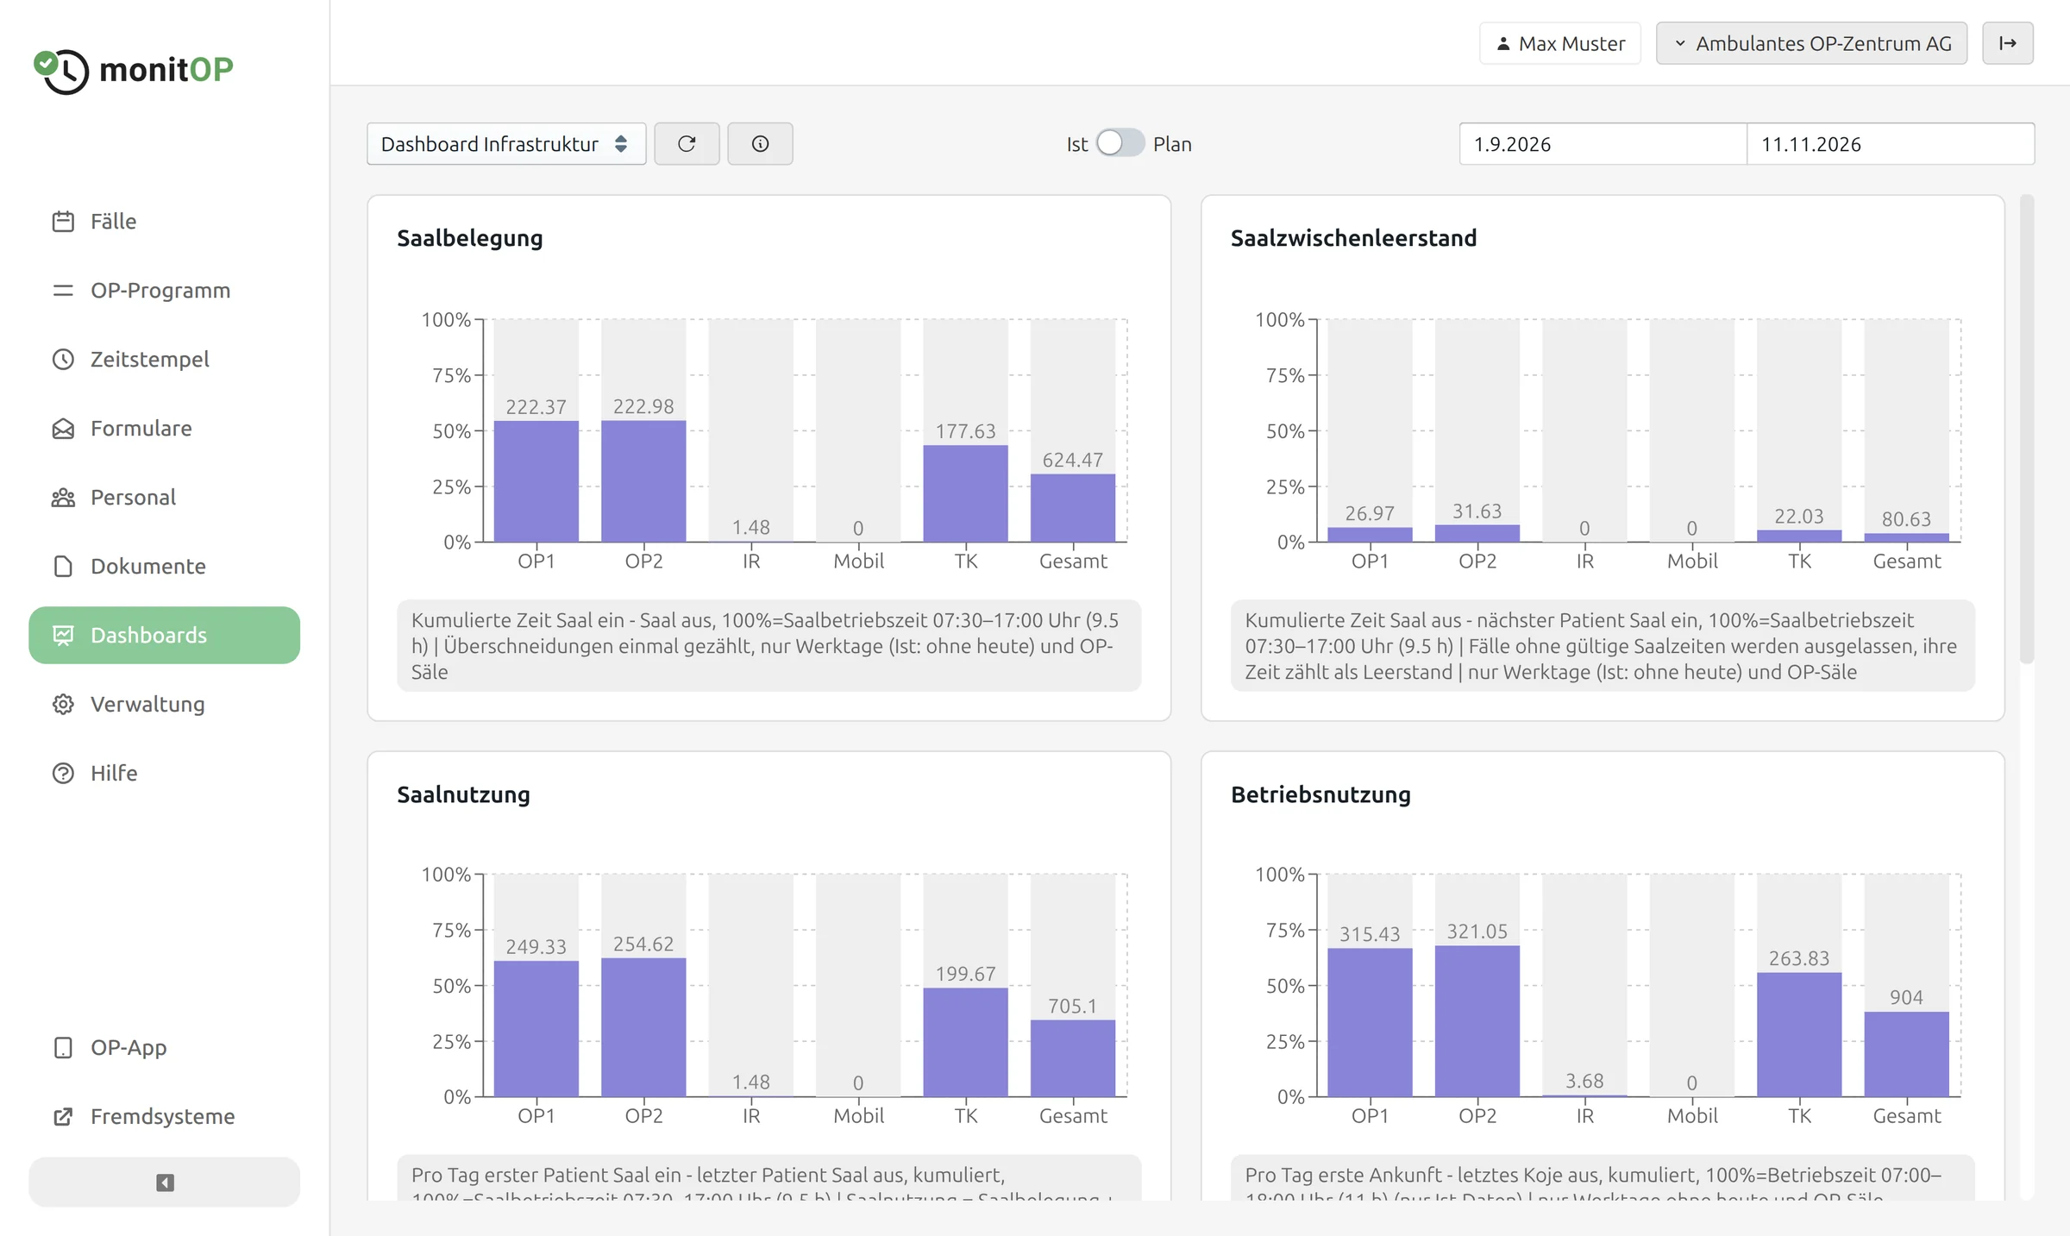2070x1236 pixels.
Task: Click OP1 bar in Saalbelegung chart
Action: 536,482
